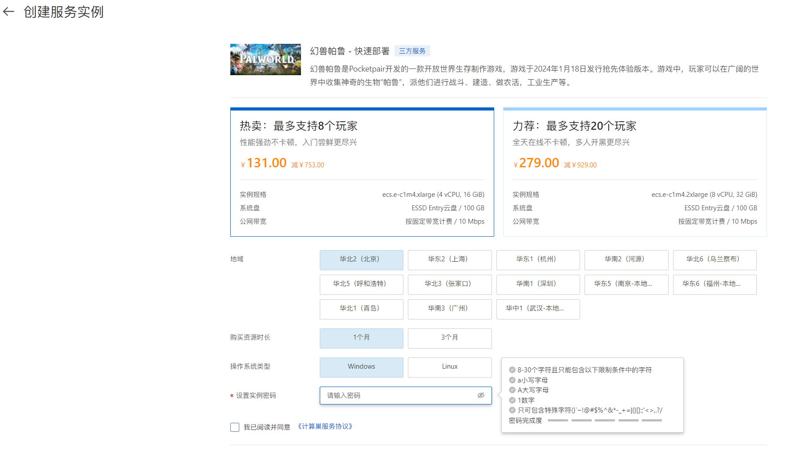The height and width of the screenshot is (451, 801).
Task: Set purchase duration to 3个月
Action: tap(450, 338)
